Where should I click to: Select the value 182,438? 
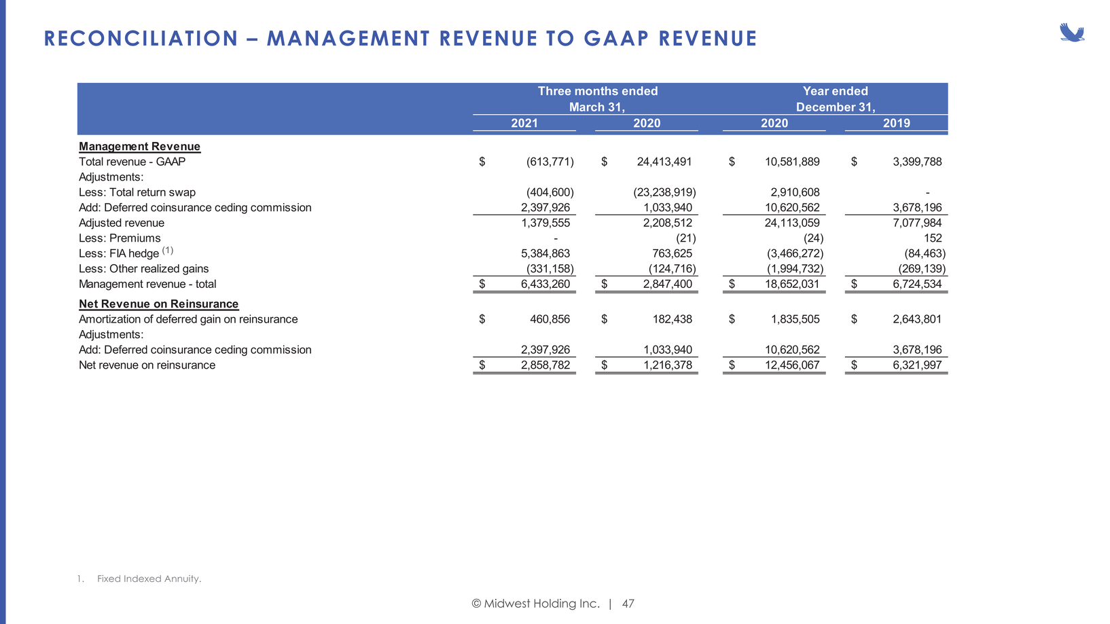(x=672, y=319)
